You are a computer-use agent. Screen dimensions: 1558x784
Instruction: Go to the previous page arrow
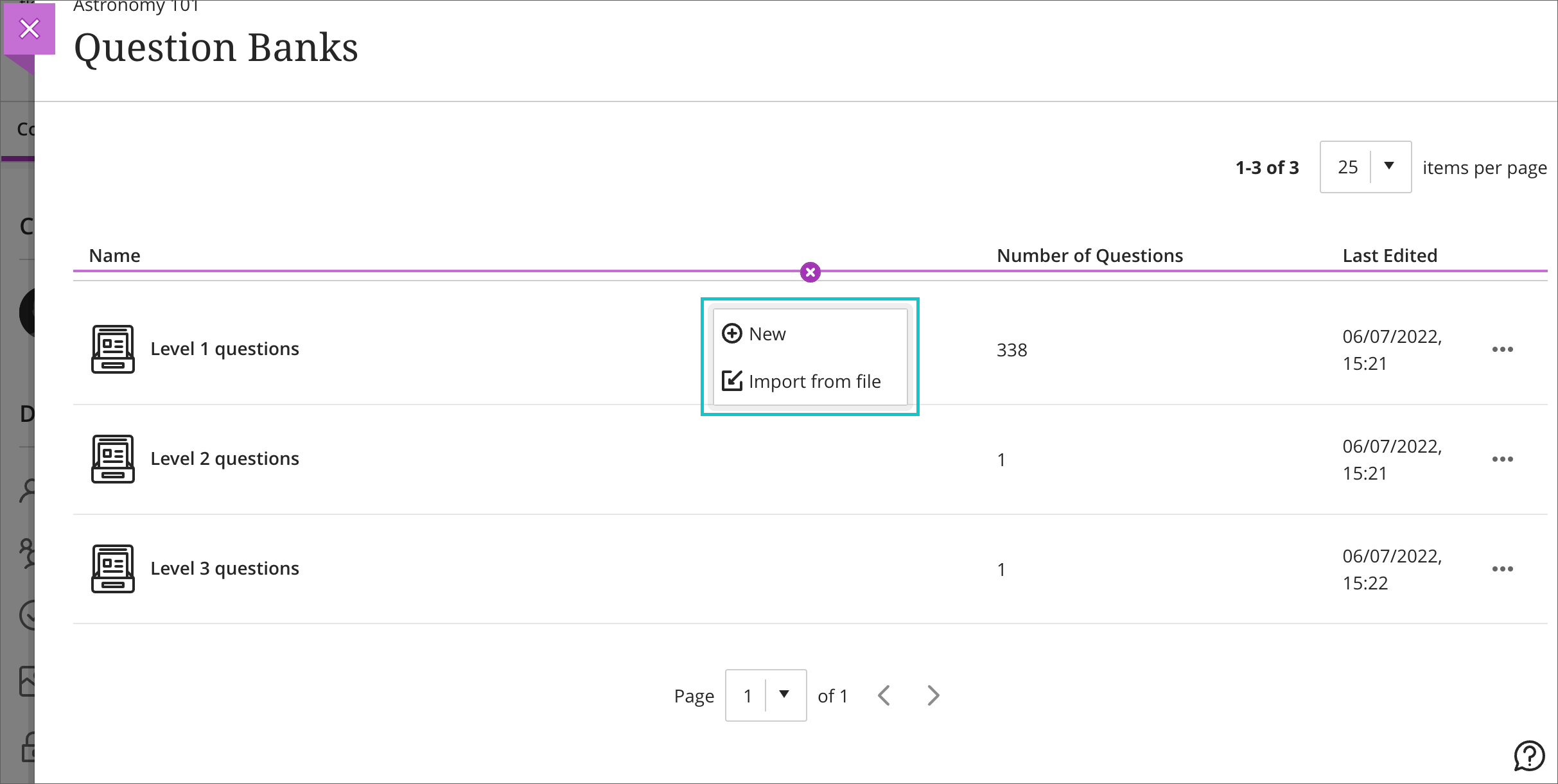tap(884, 695)
